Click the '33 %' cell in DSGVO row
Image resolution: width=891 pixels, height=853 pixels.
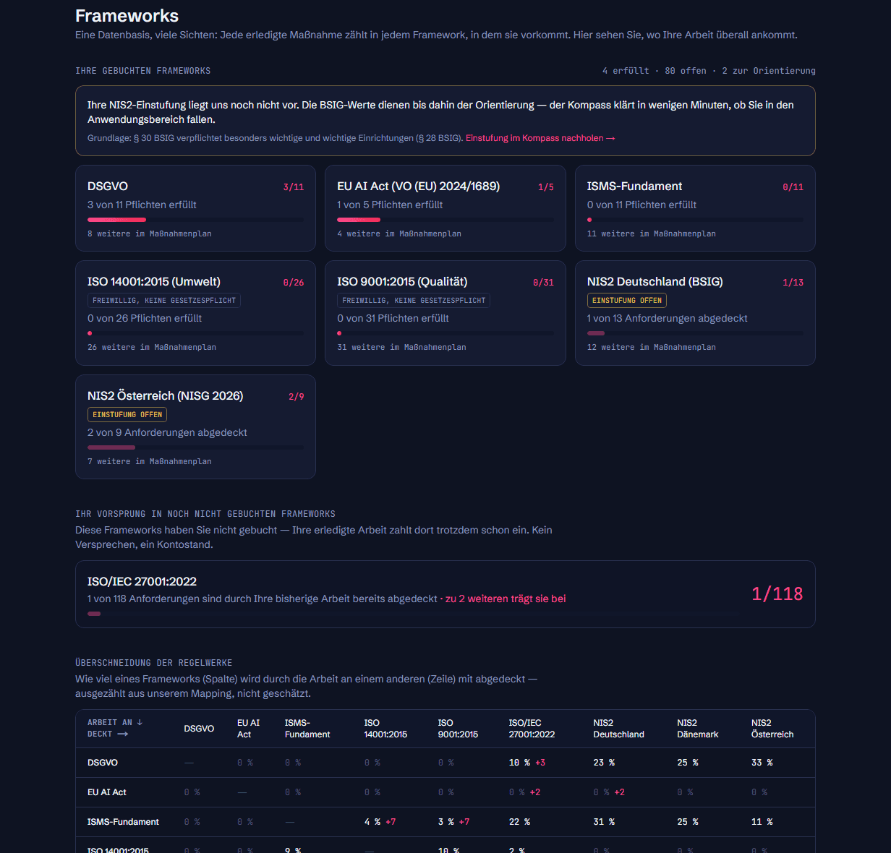click(x=762, y=763)
